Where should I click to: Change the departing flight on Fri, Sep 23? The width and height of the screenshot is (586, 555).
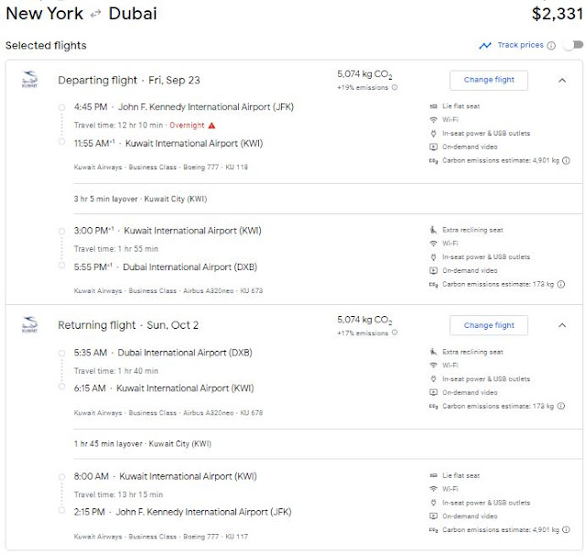point(489,80)
